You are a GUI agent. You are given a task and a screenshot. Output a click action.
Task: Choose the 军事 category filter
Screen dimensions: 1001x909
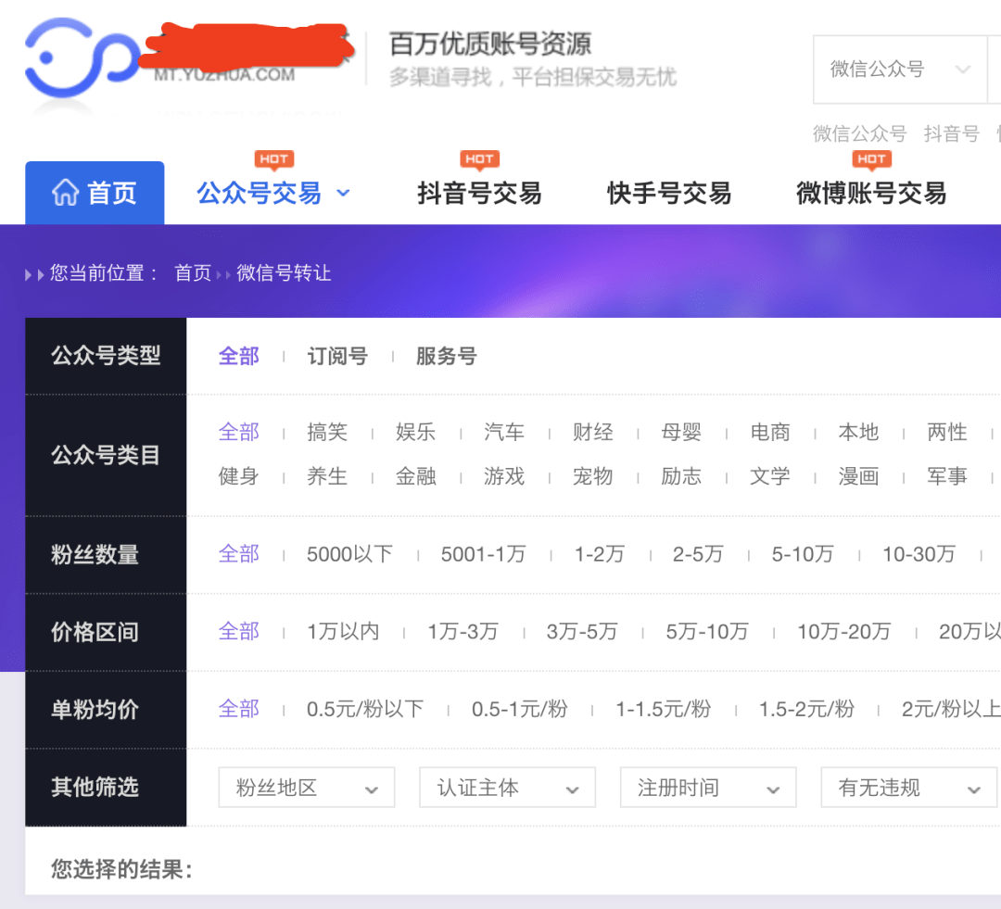(x=947, y=476)
